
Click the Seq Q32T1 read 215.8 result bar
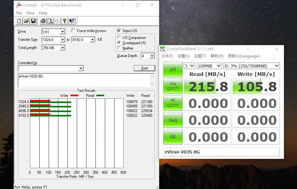(x=207, y=86)
